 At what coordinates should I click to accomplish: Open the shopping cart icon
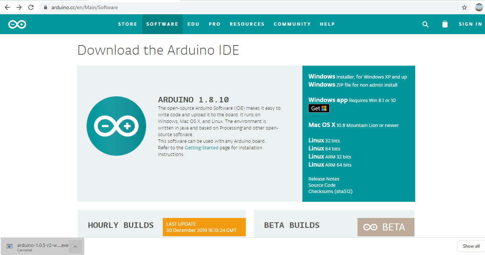[x=445, y=24]
